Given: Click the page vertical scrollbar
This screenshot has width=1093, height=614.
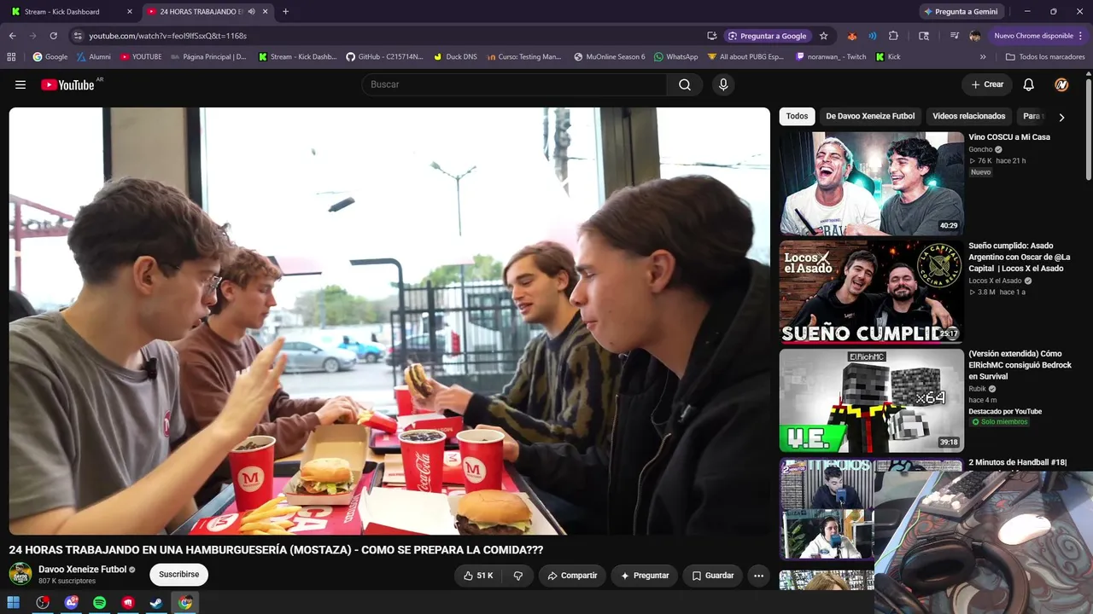Looking at the screenshot, I should [1089, 128].
